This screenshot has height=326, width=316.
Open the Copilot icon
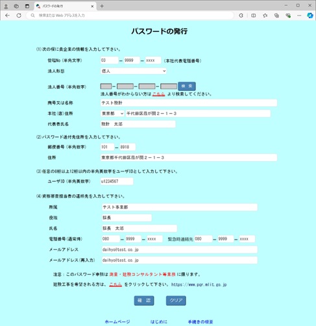[310, 16]
